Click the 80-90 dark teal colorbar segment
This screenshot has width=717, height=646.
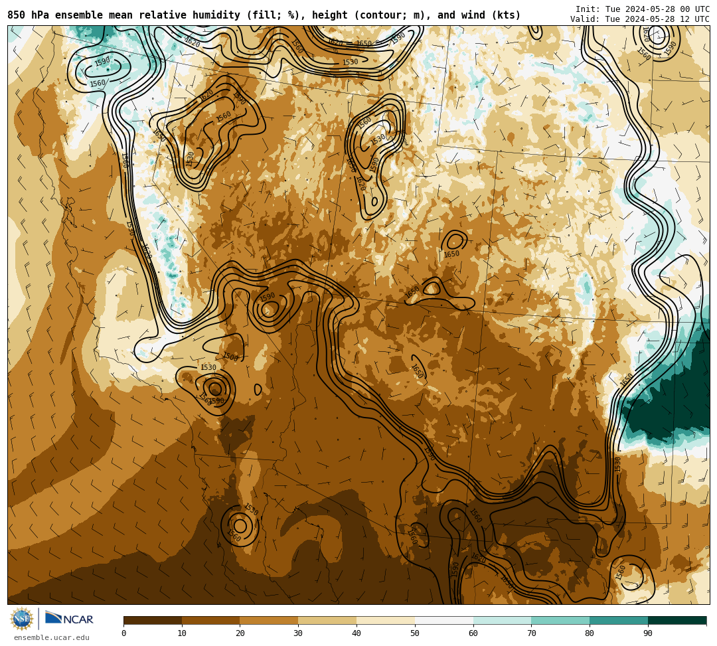(619, 620)
